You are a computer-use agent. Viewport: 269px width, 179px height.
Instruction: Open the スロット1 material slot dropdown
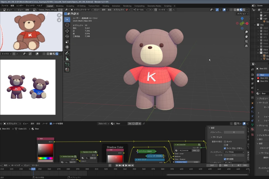[x=103, y=124]
